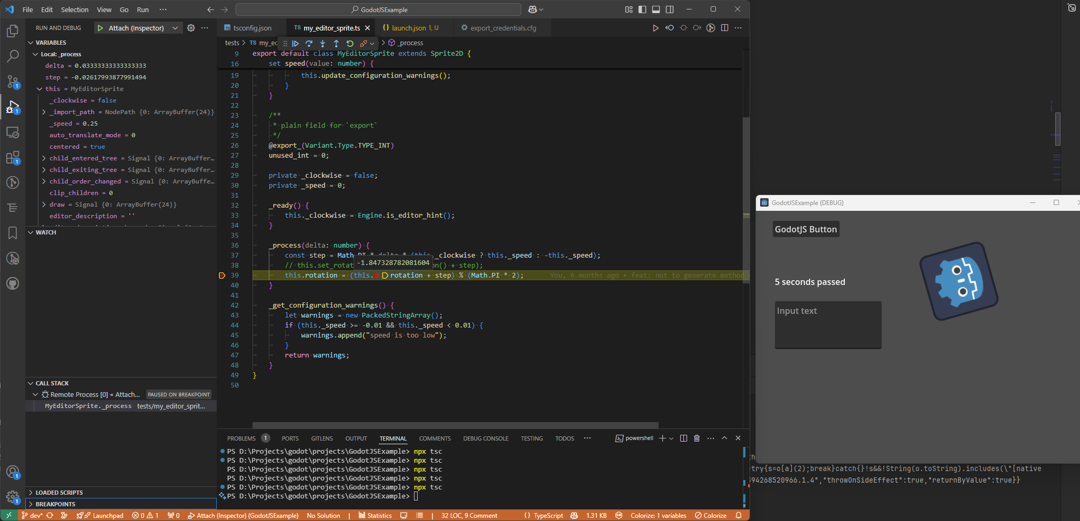1080x521 pixels.
Task: Toggle the primary side bar
Action: [x=642, y=9]
